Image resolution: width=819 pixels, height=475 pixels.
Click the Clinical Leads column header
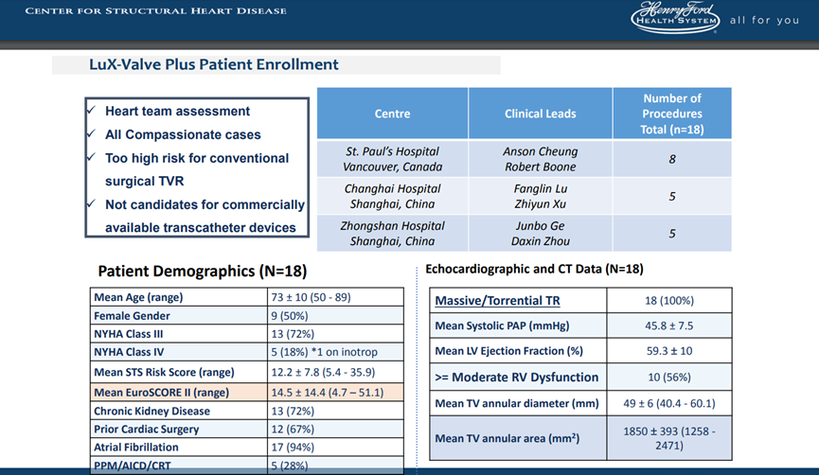[540, 114]
